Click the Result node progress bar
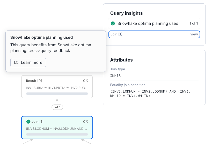 57,94
